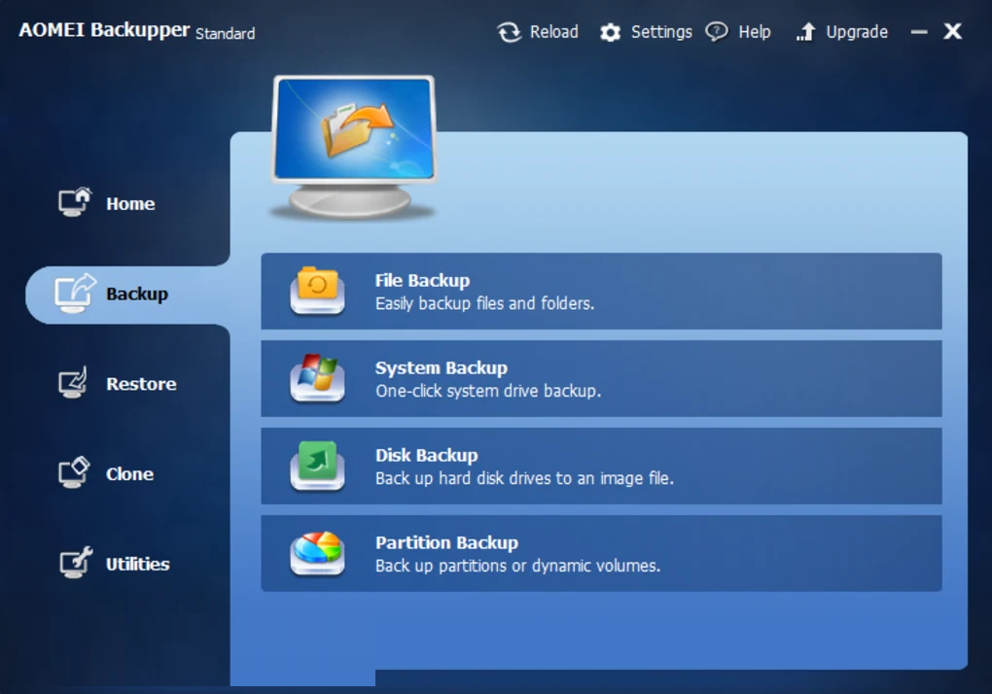Select the Backup tab label
This screenshot has height=694, width=992.
click(x=137, y=294)
